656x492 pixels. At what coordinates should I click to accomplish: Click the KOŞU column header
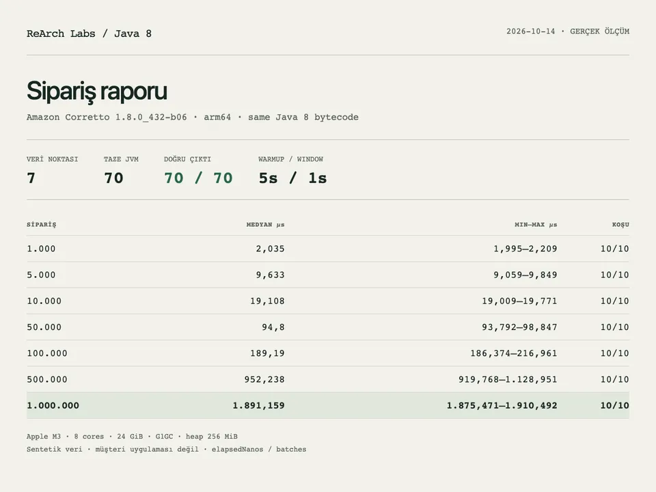620,225
